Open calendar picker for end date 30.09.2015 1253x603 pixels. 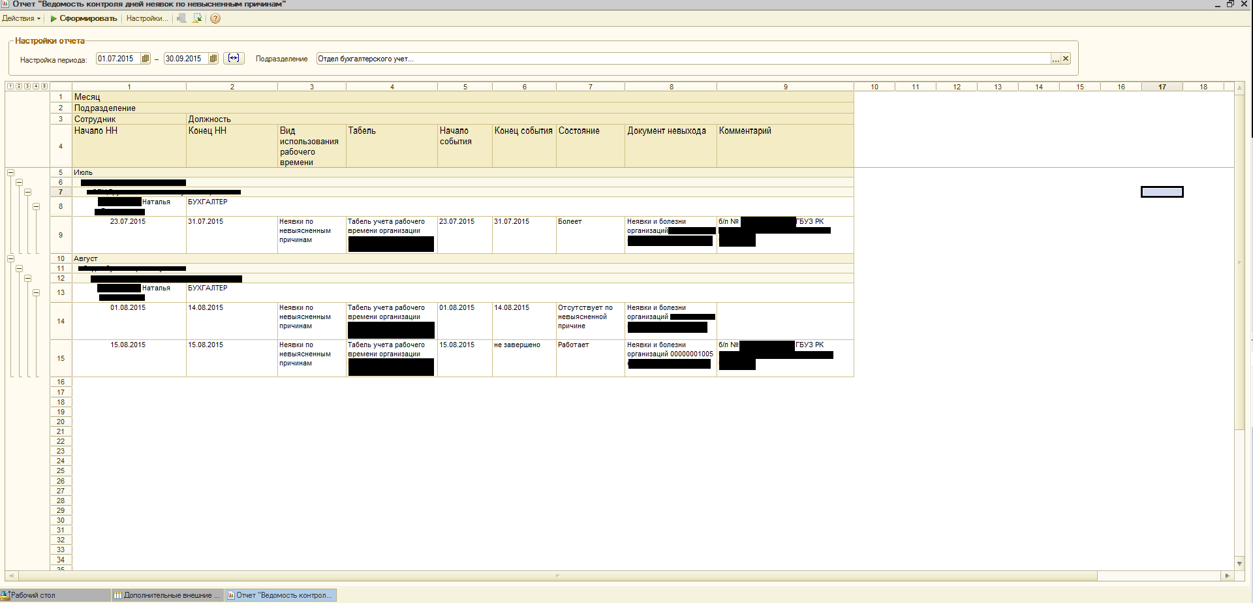(x=213, y=59)
